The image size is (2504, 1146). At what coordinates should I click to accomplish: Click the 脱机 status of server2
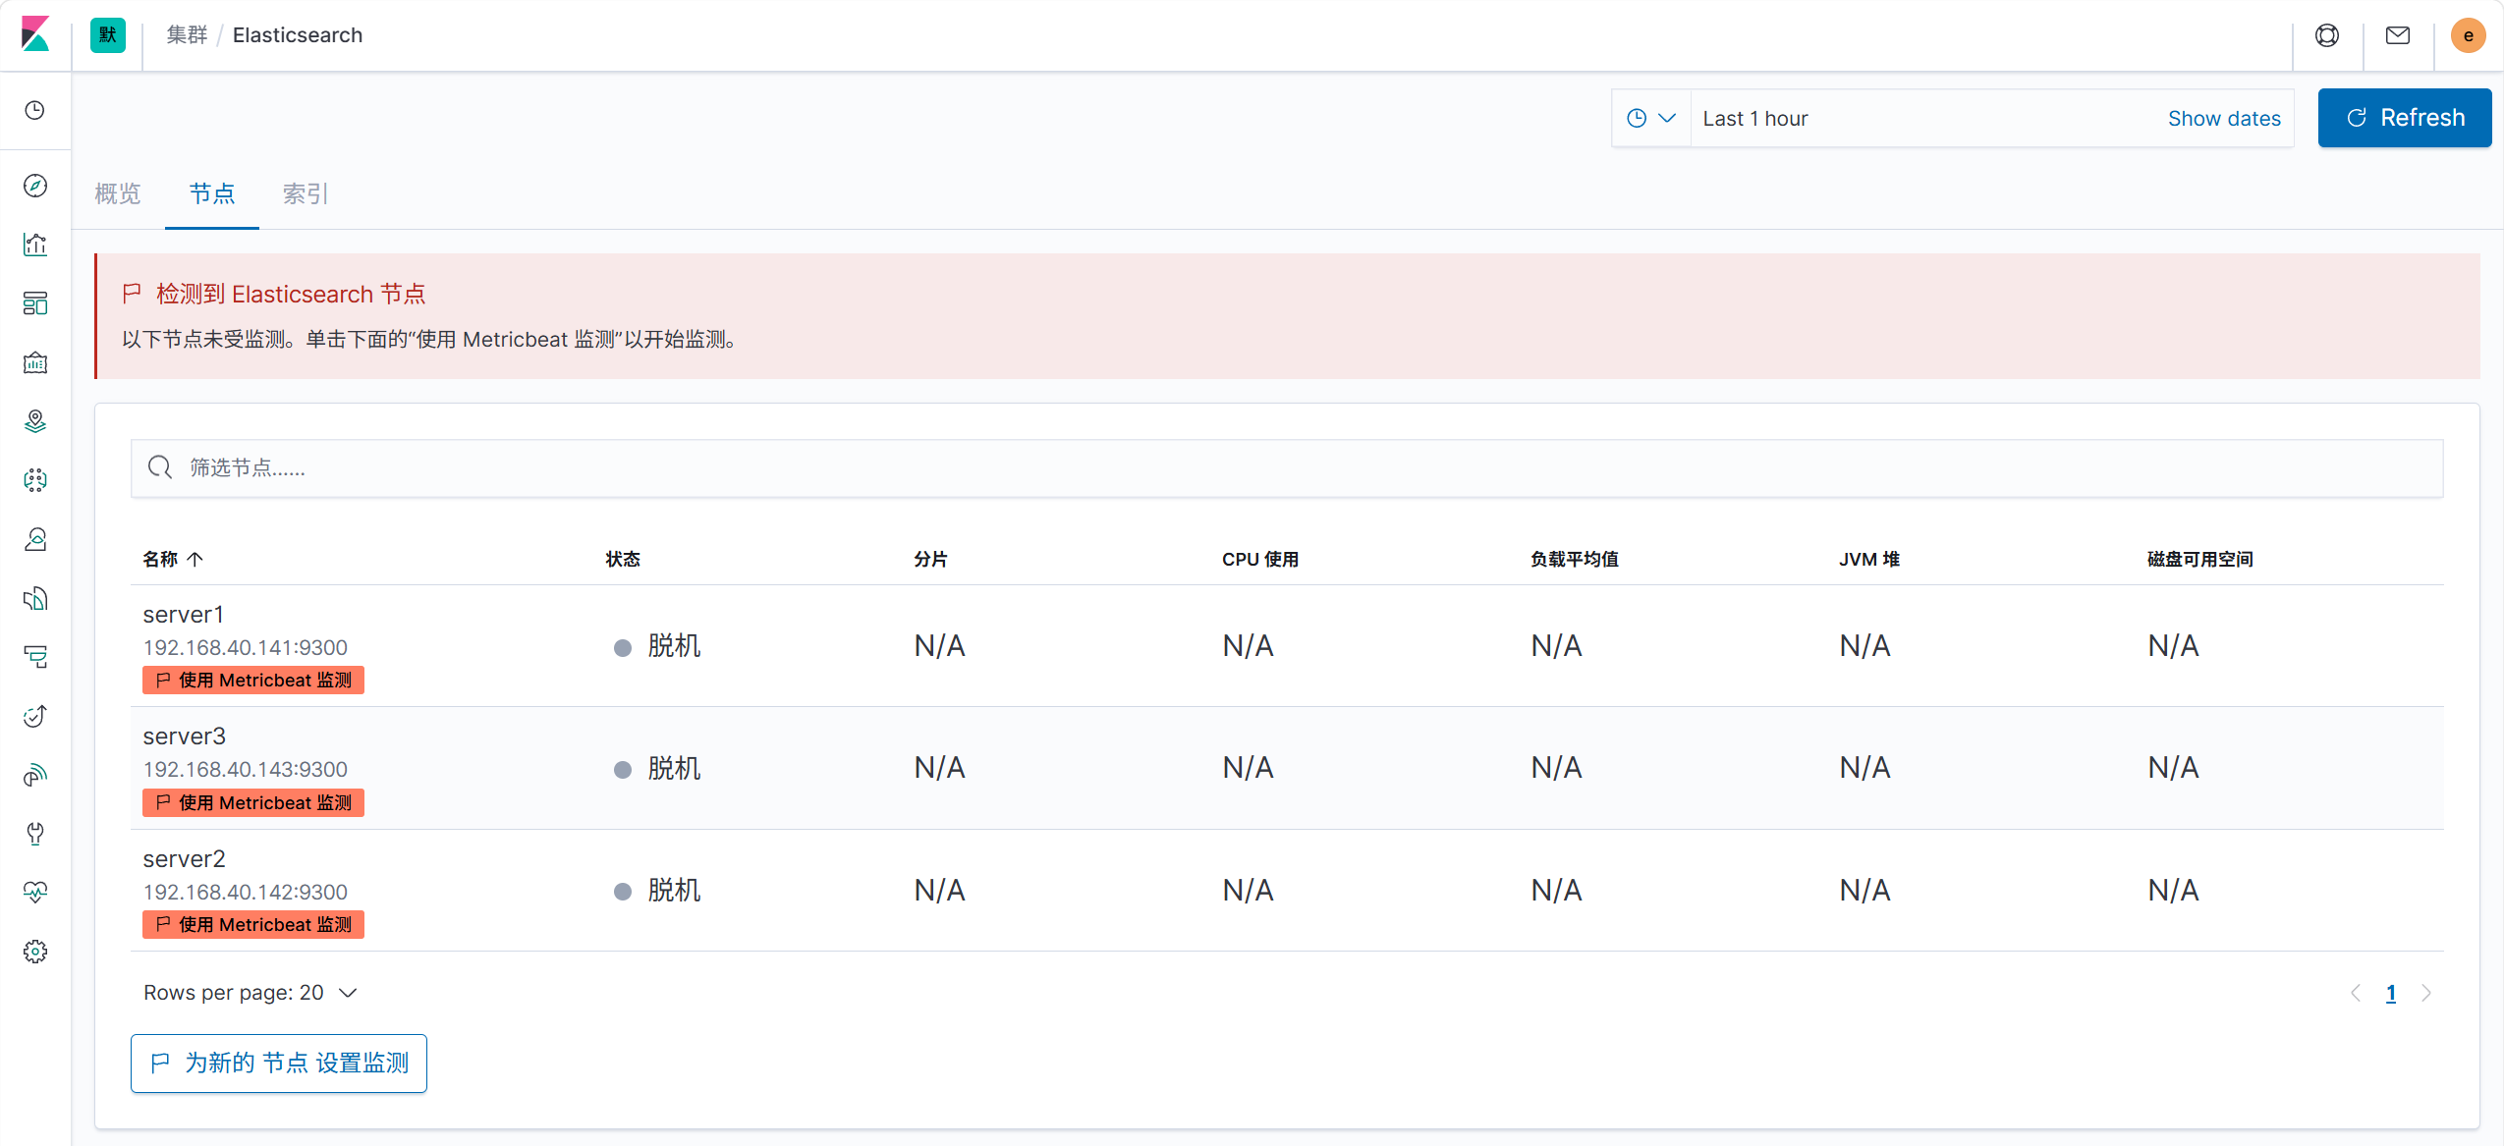click(658, 891)
